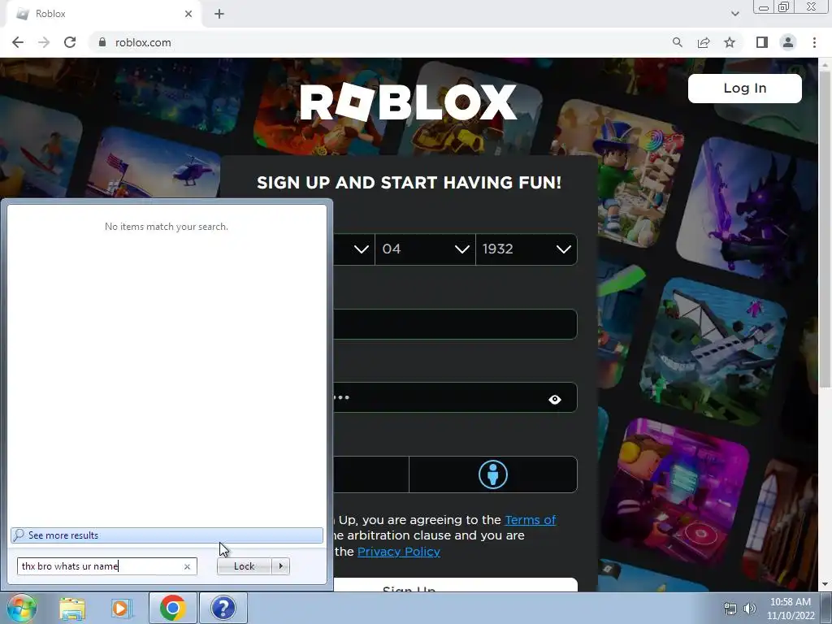Click the Sign Up button
Screen dimensions: 832x624
(x=455, y=585)
